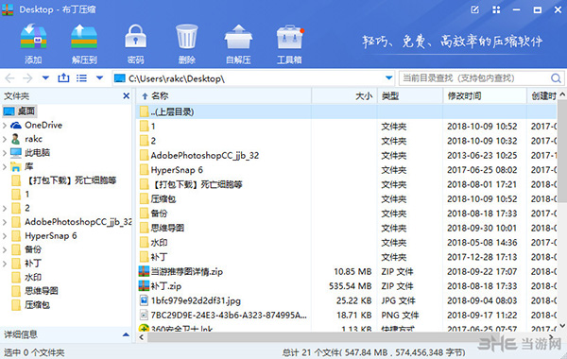
Task: Go back with the left arrow
Action: 9,78
